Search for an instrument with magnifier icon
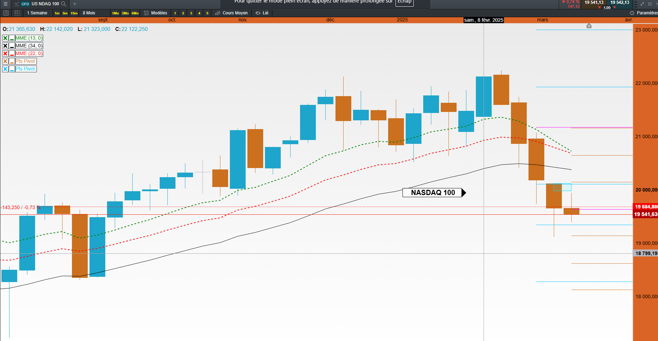Image resolution: width=658 pixels, height=341 pixels. tap(64, 4)
